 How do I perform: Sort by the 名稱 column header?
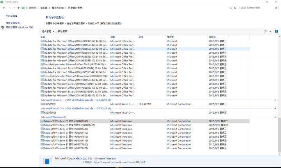[74, 37]
